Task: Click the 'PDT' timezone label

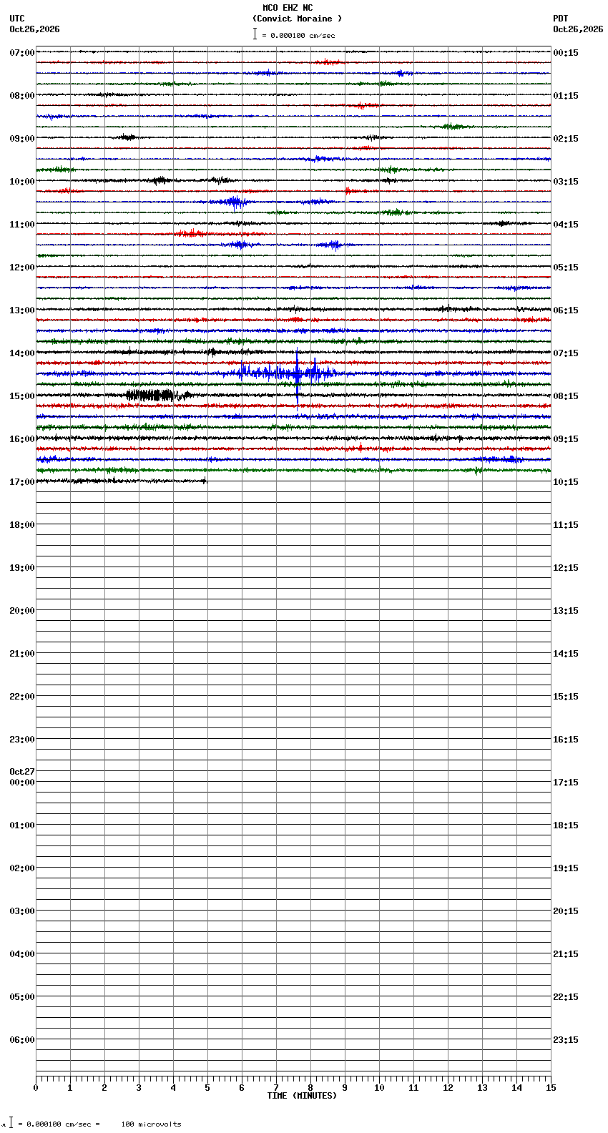Action: 560,19
